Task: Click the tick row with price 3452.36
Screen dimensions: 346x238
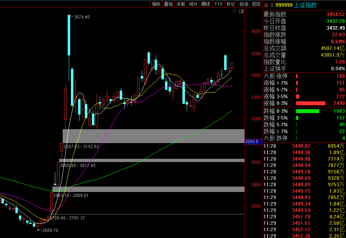Action: coord(304,236)
